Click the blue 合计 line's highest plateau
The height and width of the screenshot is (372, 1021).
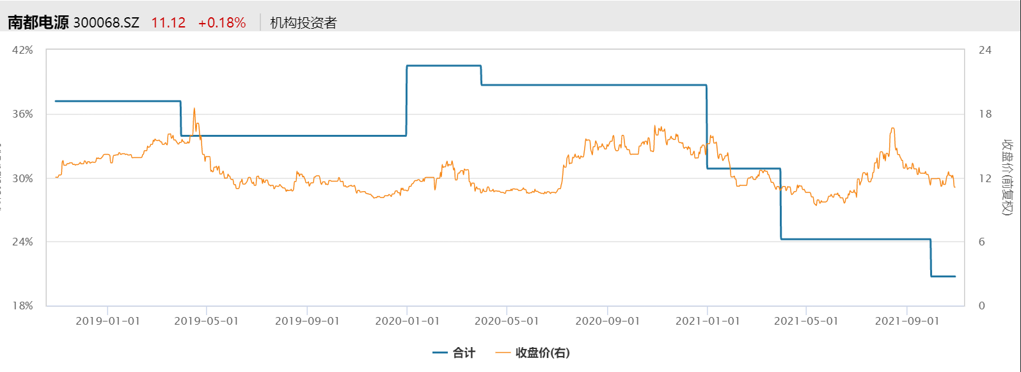[x=443, y=66]
